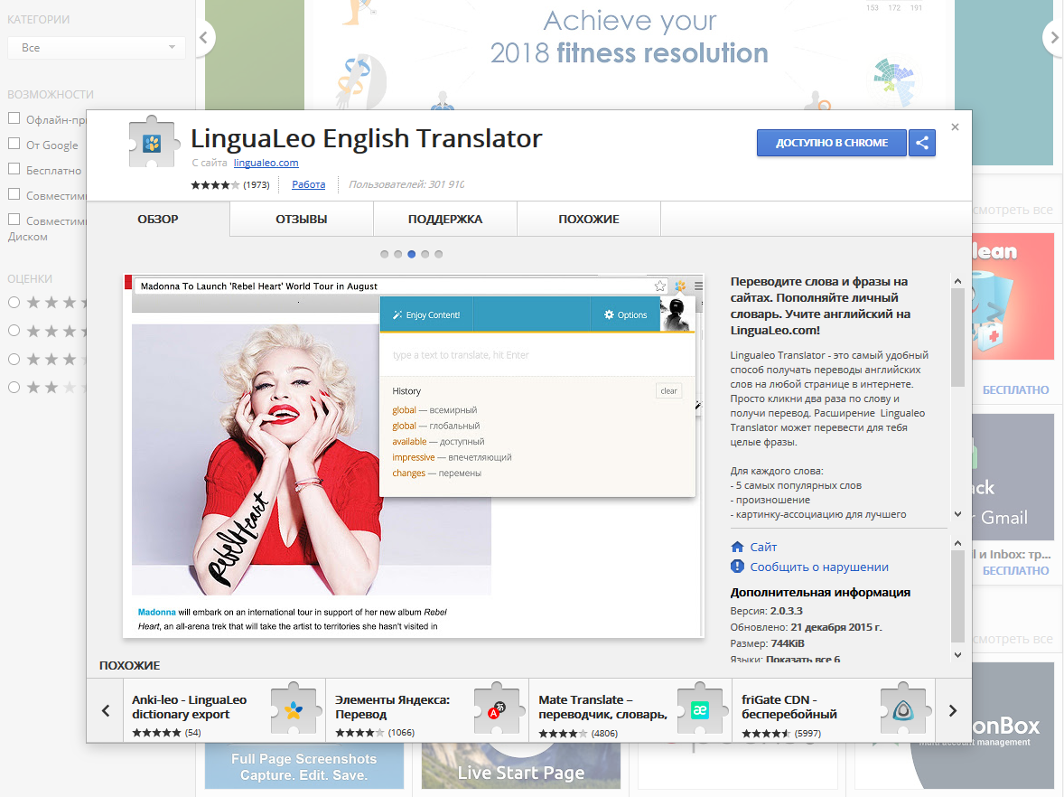Open the lingualeo.com link
The width and height of the screenshot is (1064, 797).
pos(266,163)
